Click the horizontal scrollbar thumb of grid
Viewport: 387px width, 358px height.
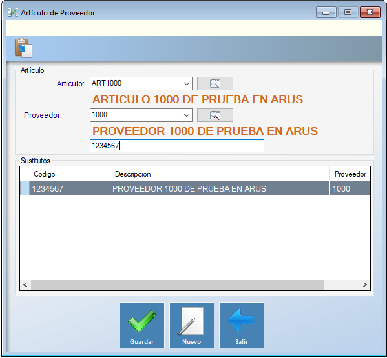click(x=177, y=285)
